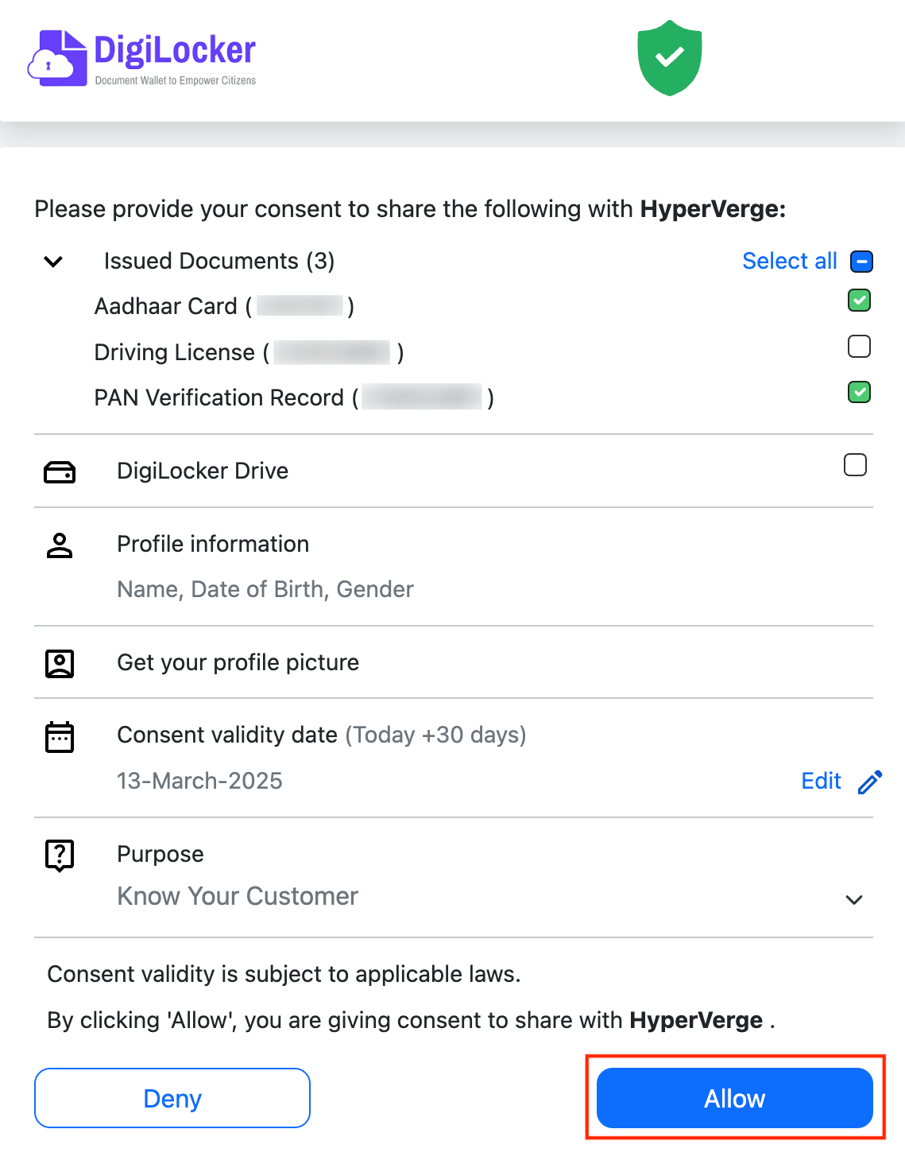Check the Driving License checkbox
Image resolution: width=905 pixels, height=1160 pixels.
tap(859, 347)
